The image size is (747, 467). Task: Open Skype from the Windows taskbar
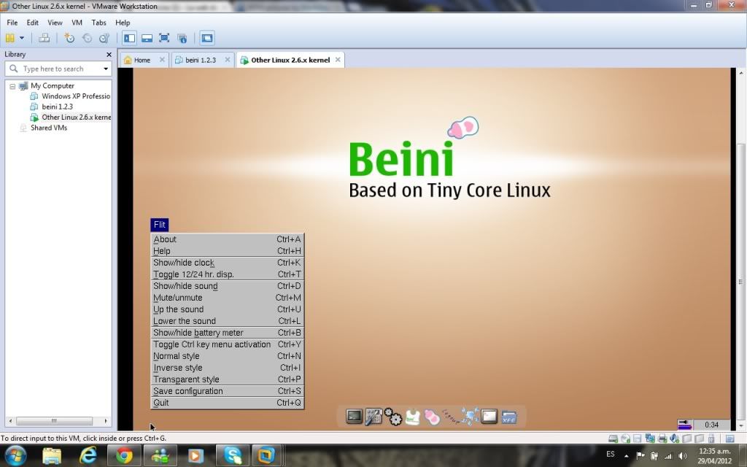233,455
